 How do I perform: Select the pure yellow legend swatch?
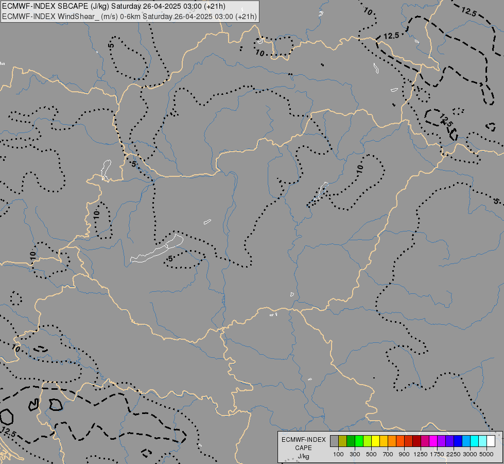(375, 441)
